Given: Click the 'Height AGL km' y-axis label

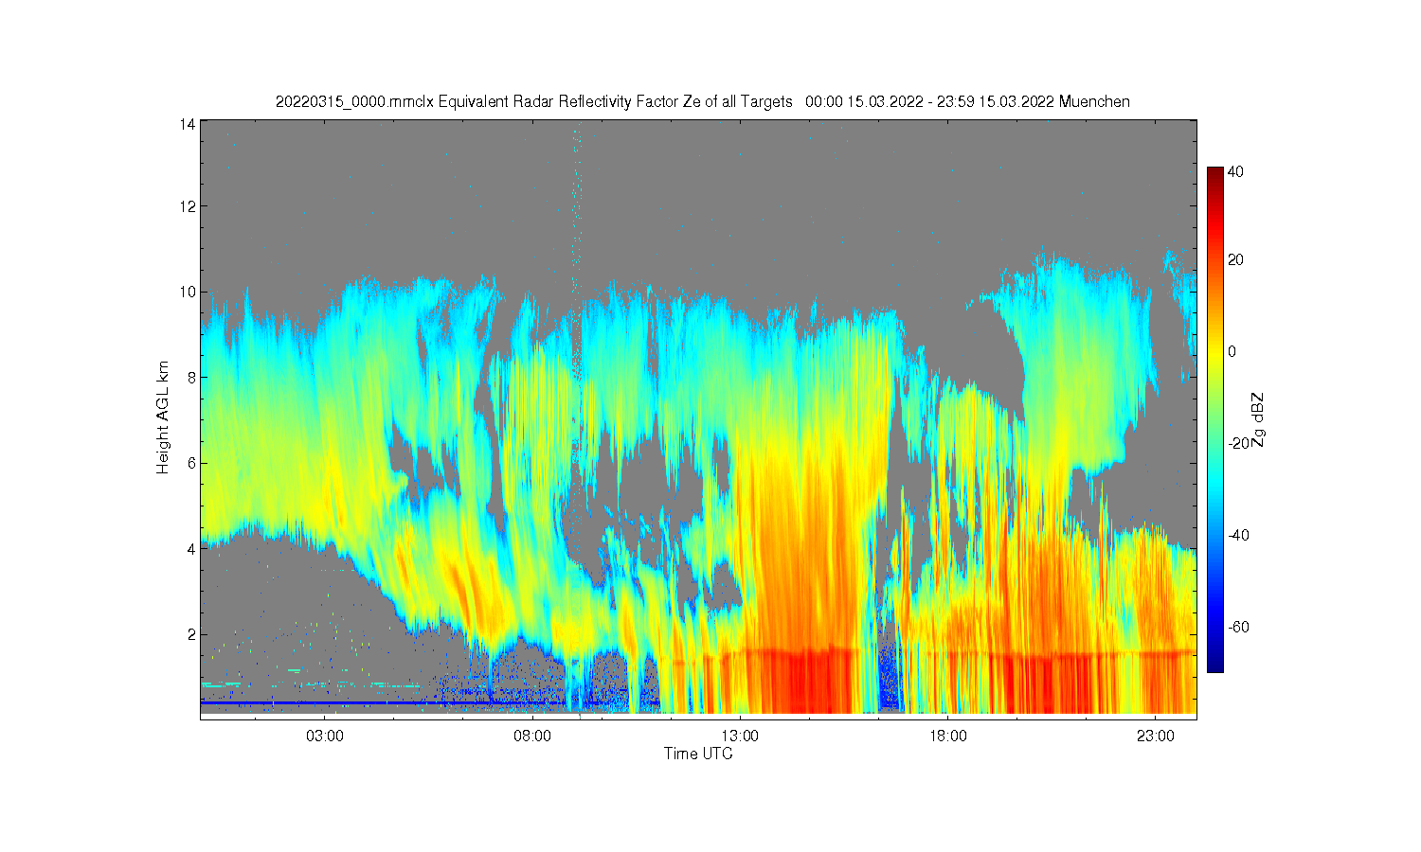Looking at the screenshot, I should [x=163, y=417].
